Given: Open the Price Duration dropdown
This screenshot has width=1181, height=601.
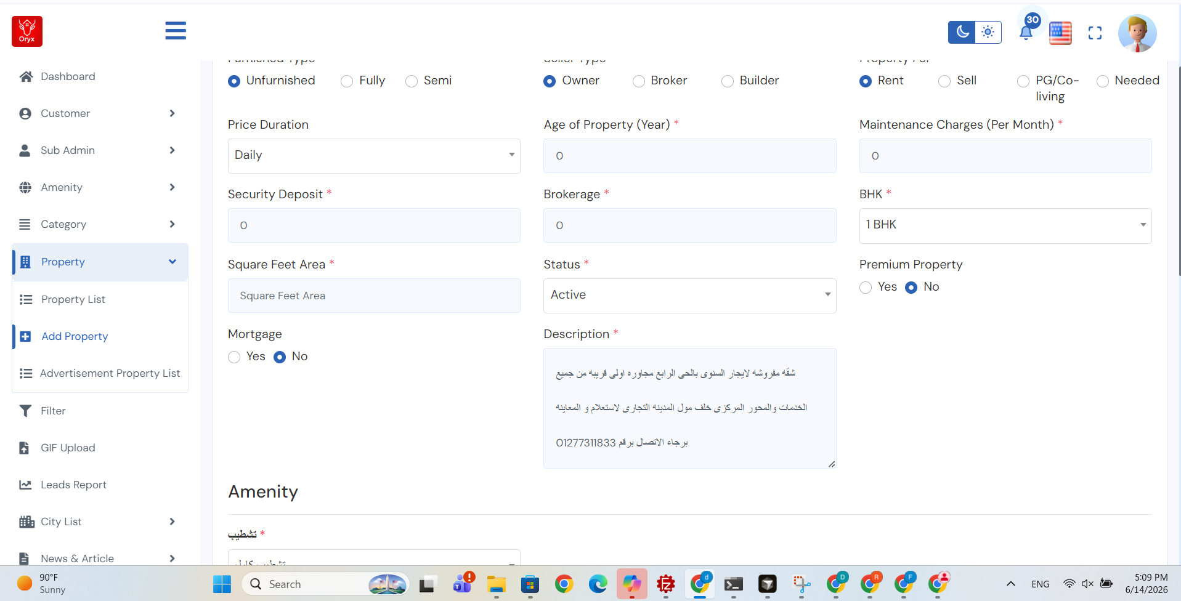Looking at the screenshot, I should coord(374,156).
